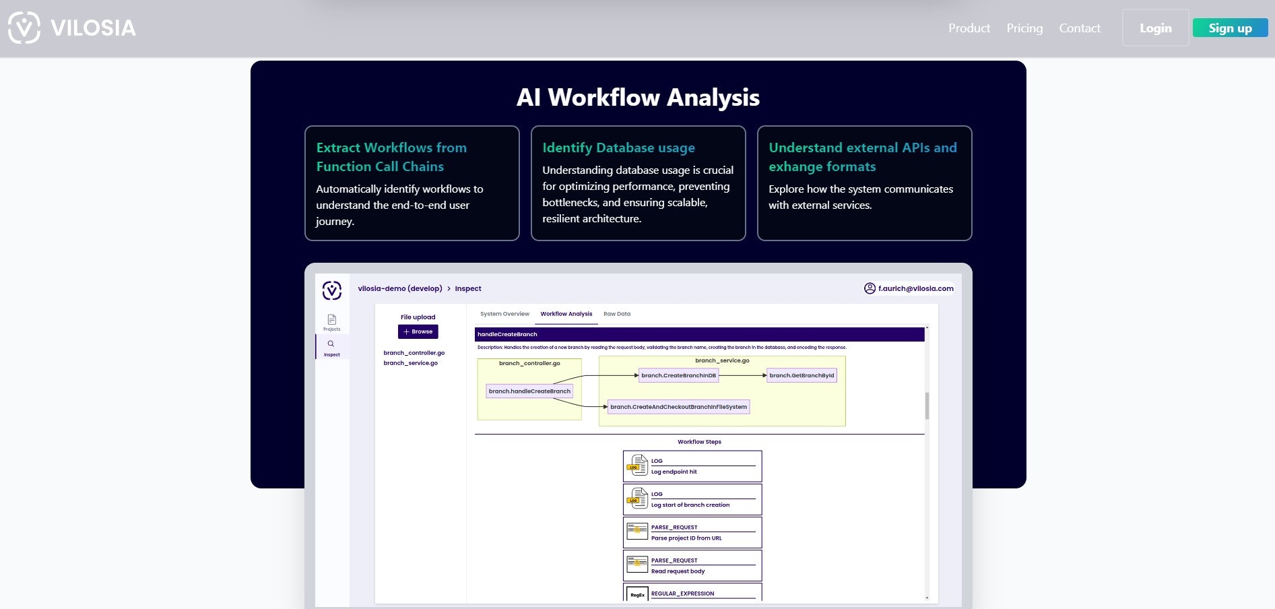Click the green Sign up button

coord(1230,28)
